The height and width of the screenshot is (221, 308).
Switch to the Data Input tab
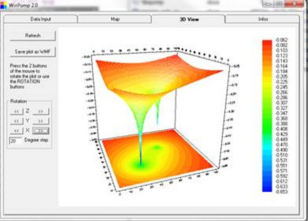[42, 19]
